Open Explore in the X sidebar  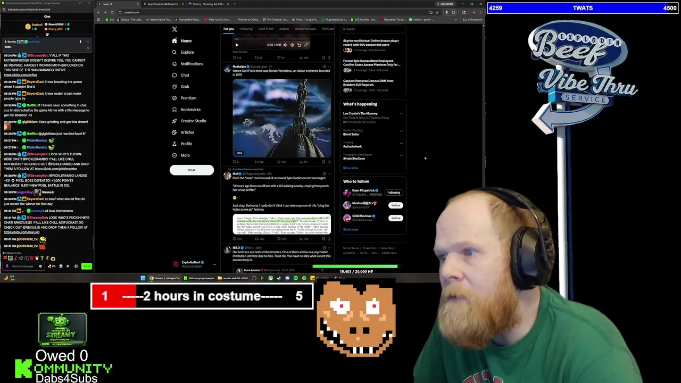point(182,52)
